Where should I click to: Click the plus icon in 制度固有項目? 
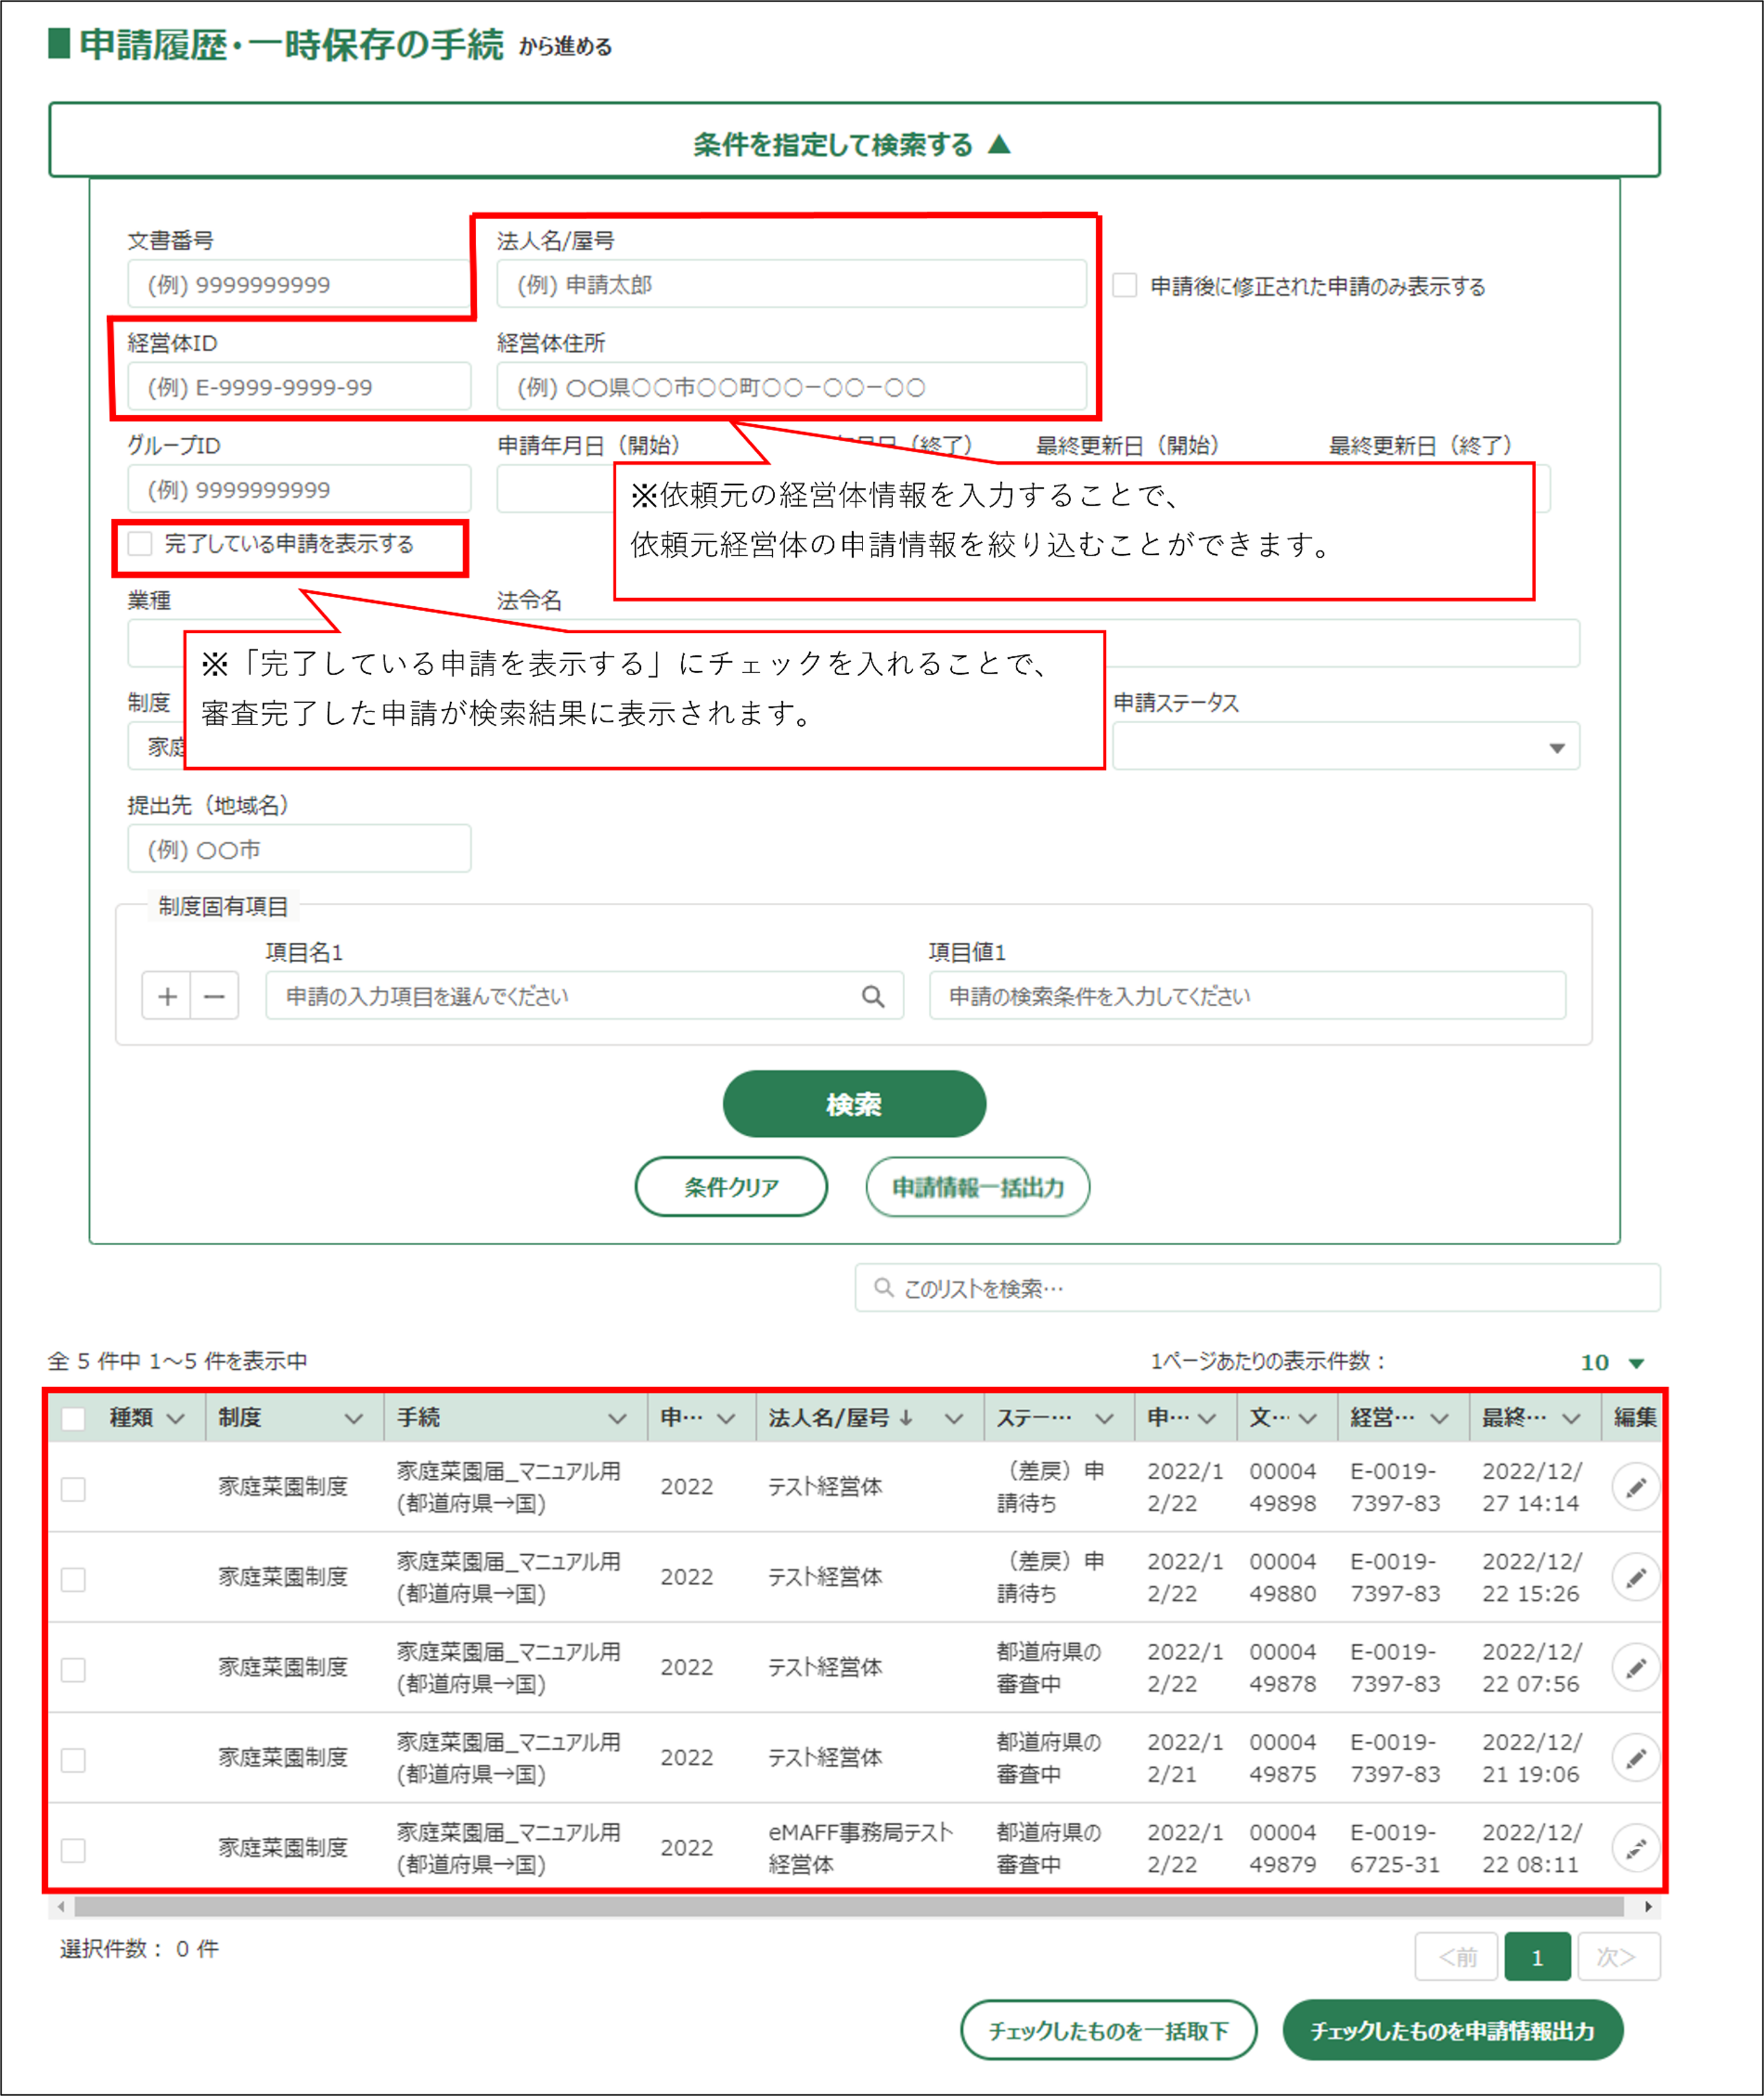167,996
